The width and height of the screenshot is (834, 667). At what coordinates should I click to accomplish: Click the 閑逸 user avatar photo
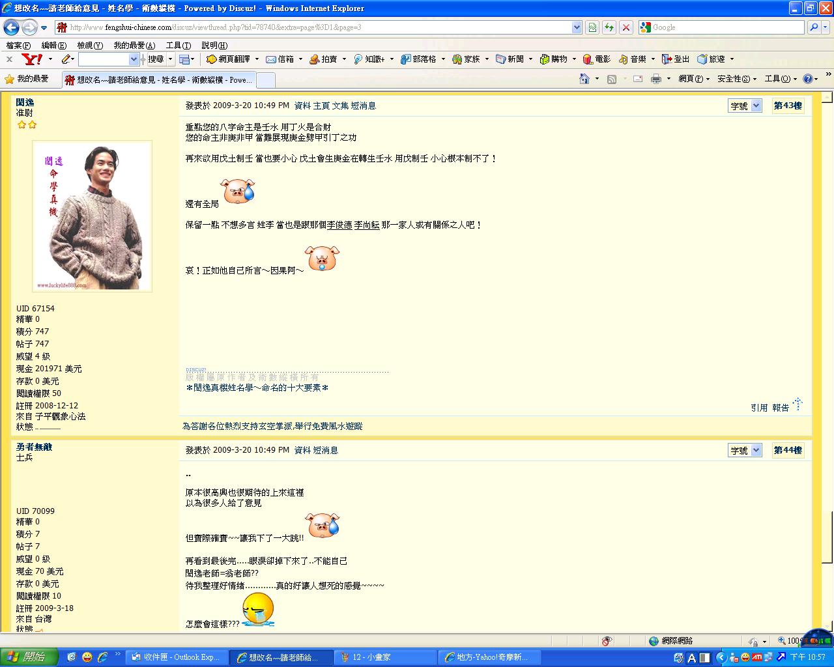click(x=92, y=216)
